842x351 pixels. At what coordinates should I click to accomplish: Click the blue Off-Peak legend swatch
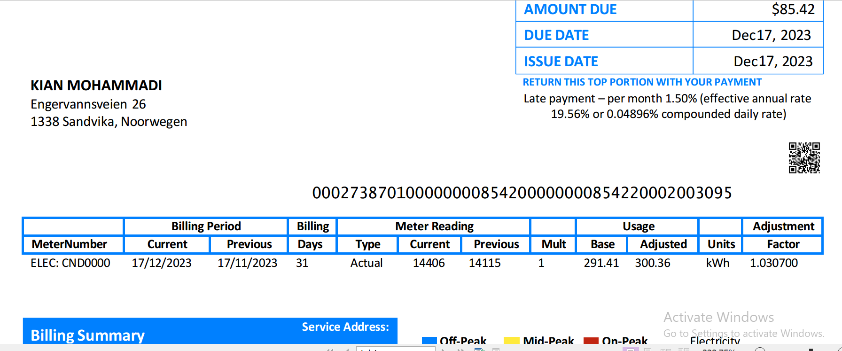(429, 341)
